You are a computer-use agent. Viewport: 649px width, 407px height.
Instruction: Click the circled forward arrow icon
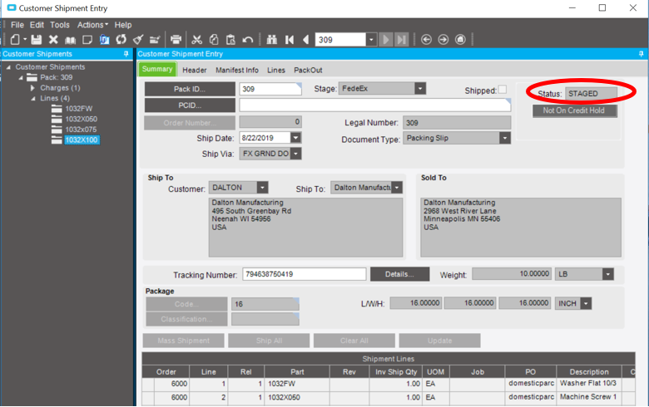click(x=443, y=40)
